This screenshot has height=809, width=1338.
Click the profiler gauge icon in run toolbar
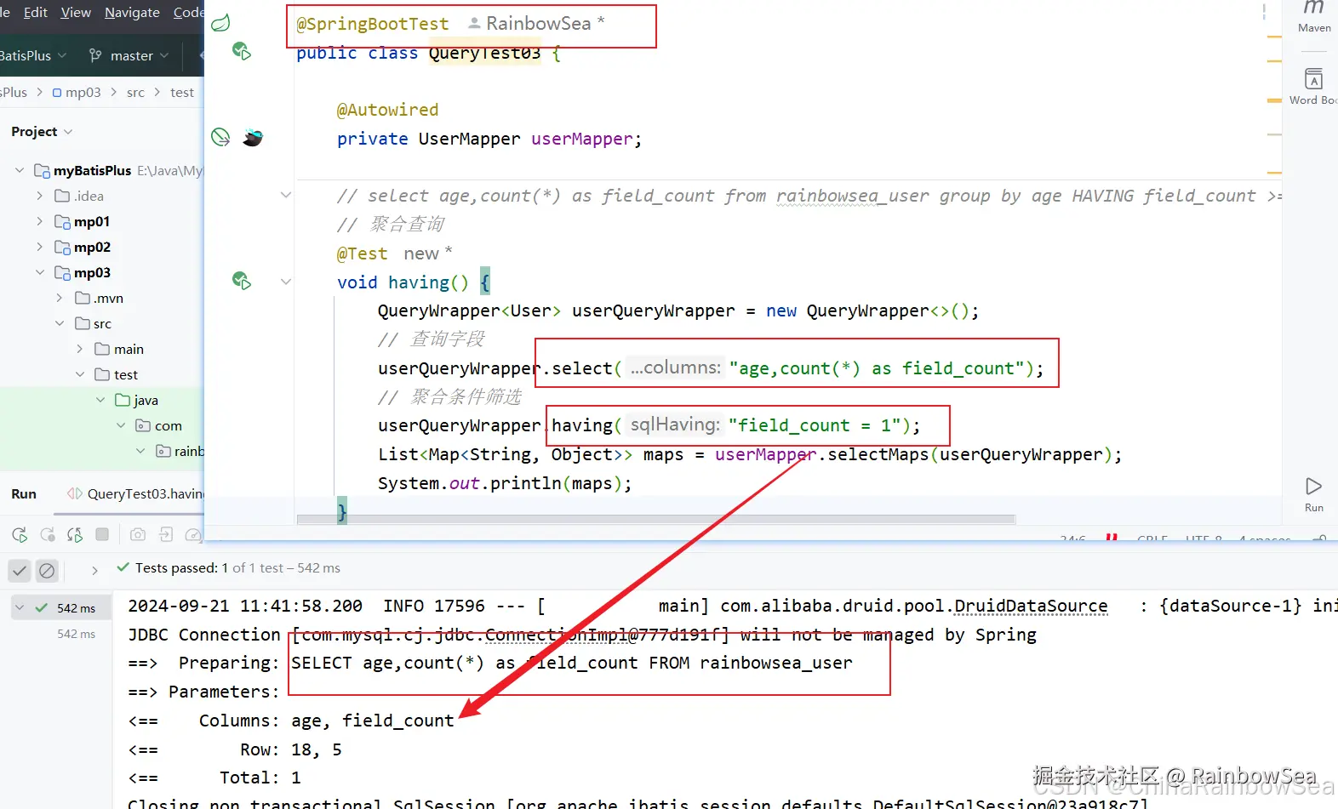coord(193,534)
